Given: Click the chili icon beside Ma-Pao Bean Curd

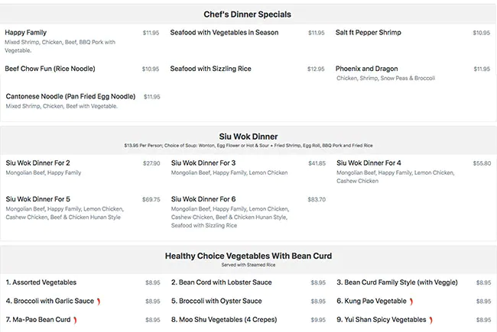Looking at the screenshot, I should (75, 321).
